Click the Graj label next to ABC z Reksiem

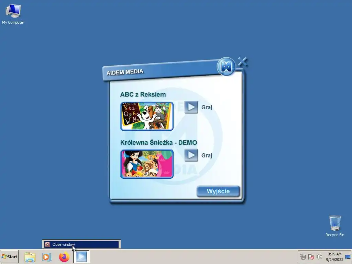207,107
